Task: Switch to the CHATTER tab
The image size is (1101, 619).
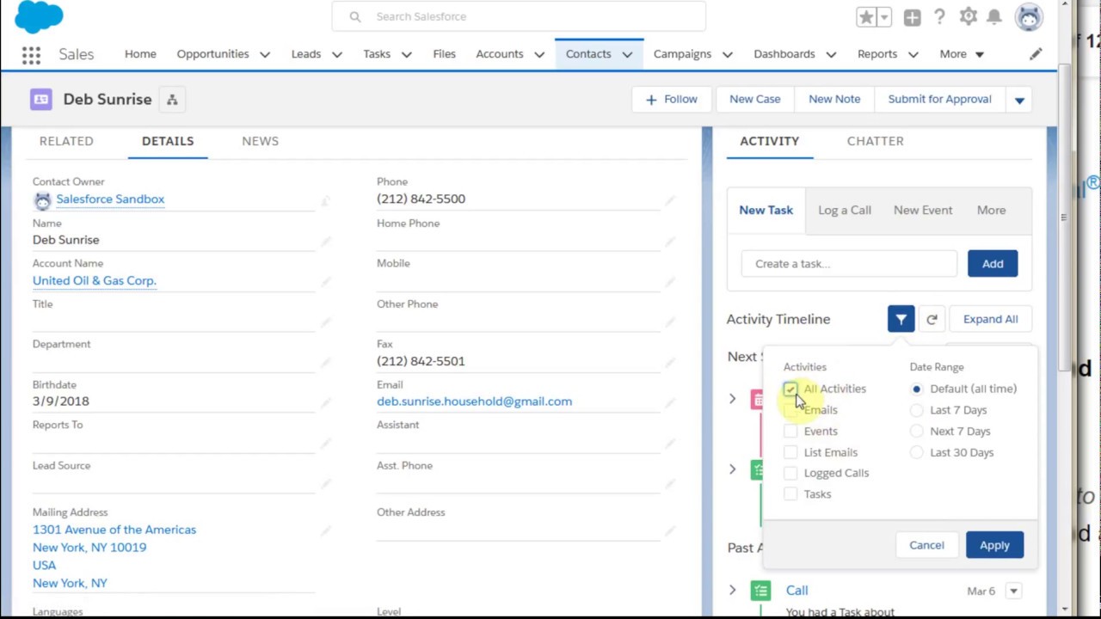Action: (875, 141)
